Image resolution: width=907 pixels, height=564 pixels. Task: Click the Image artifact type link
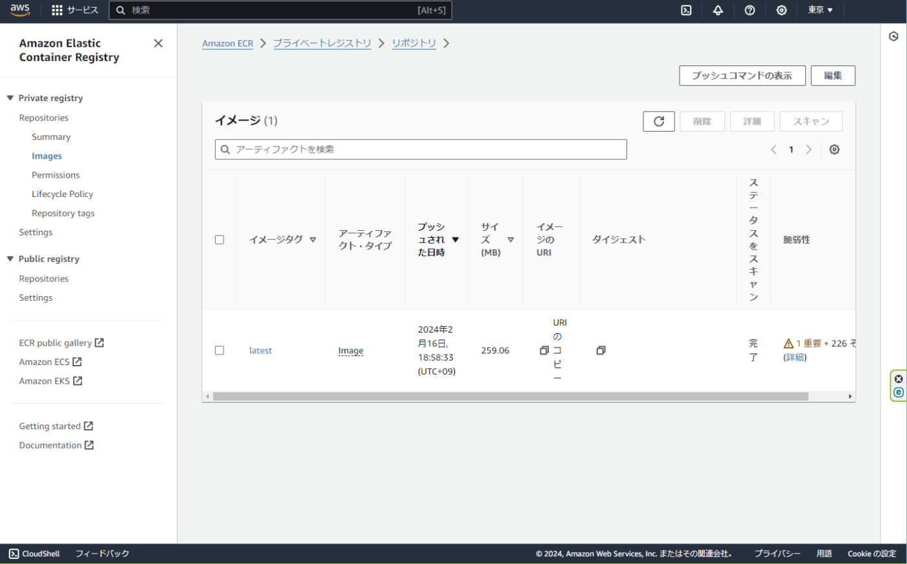[350, 351]
